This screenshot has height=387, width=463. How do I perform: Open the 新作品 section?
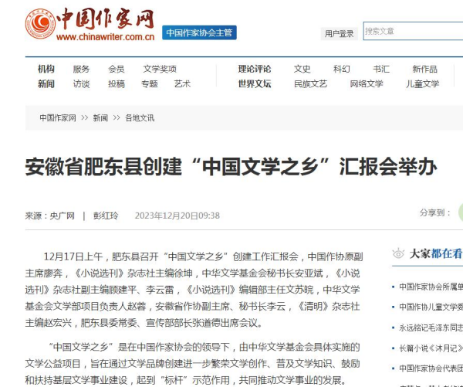coord(425,70)
